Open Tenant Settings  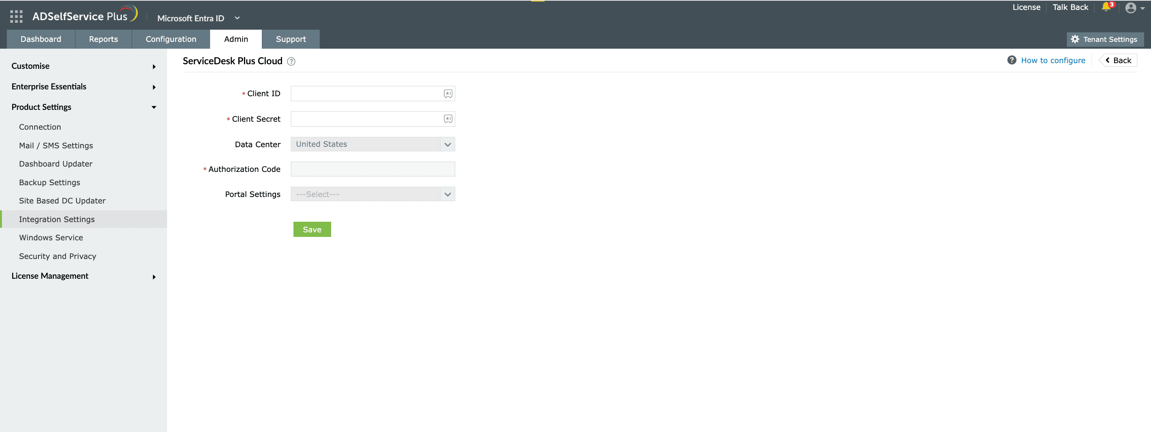click(x=1105, y=39)
